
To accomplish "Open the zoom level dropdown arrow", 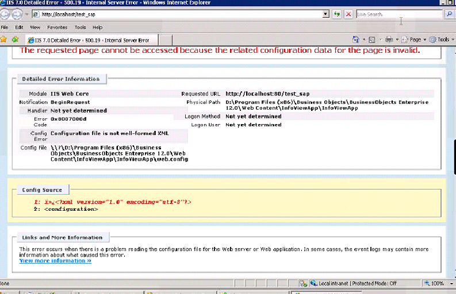I will click(x=451, y=283).
